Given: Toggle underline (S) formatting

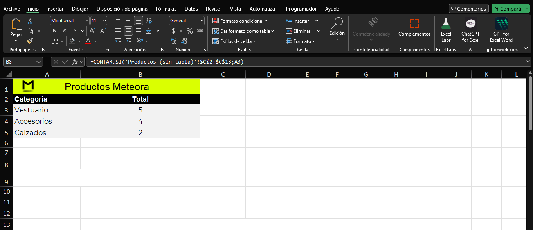Looking at the screenshot, I should coord(75,30).
